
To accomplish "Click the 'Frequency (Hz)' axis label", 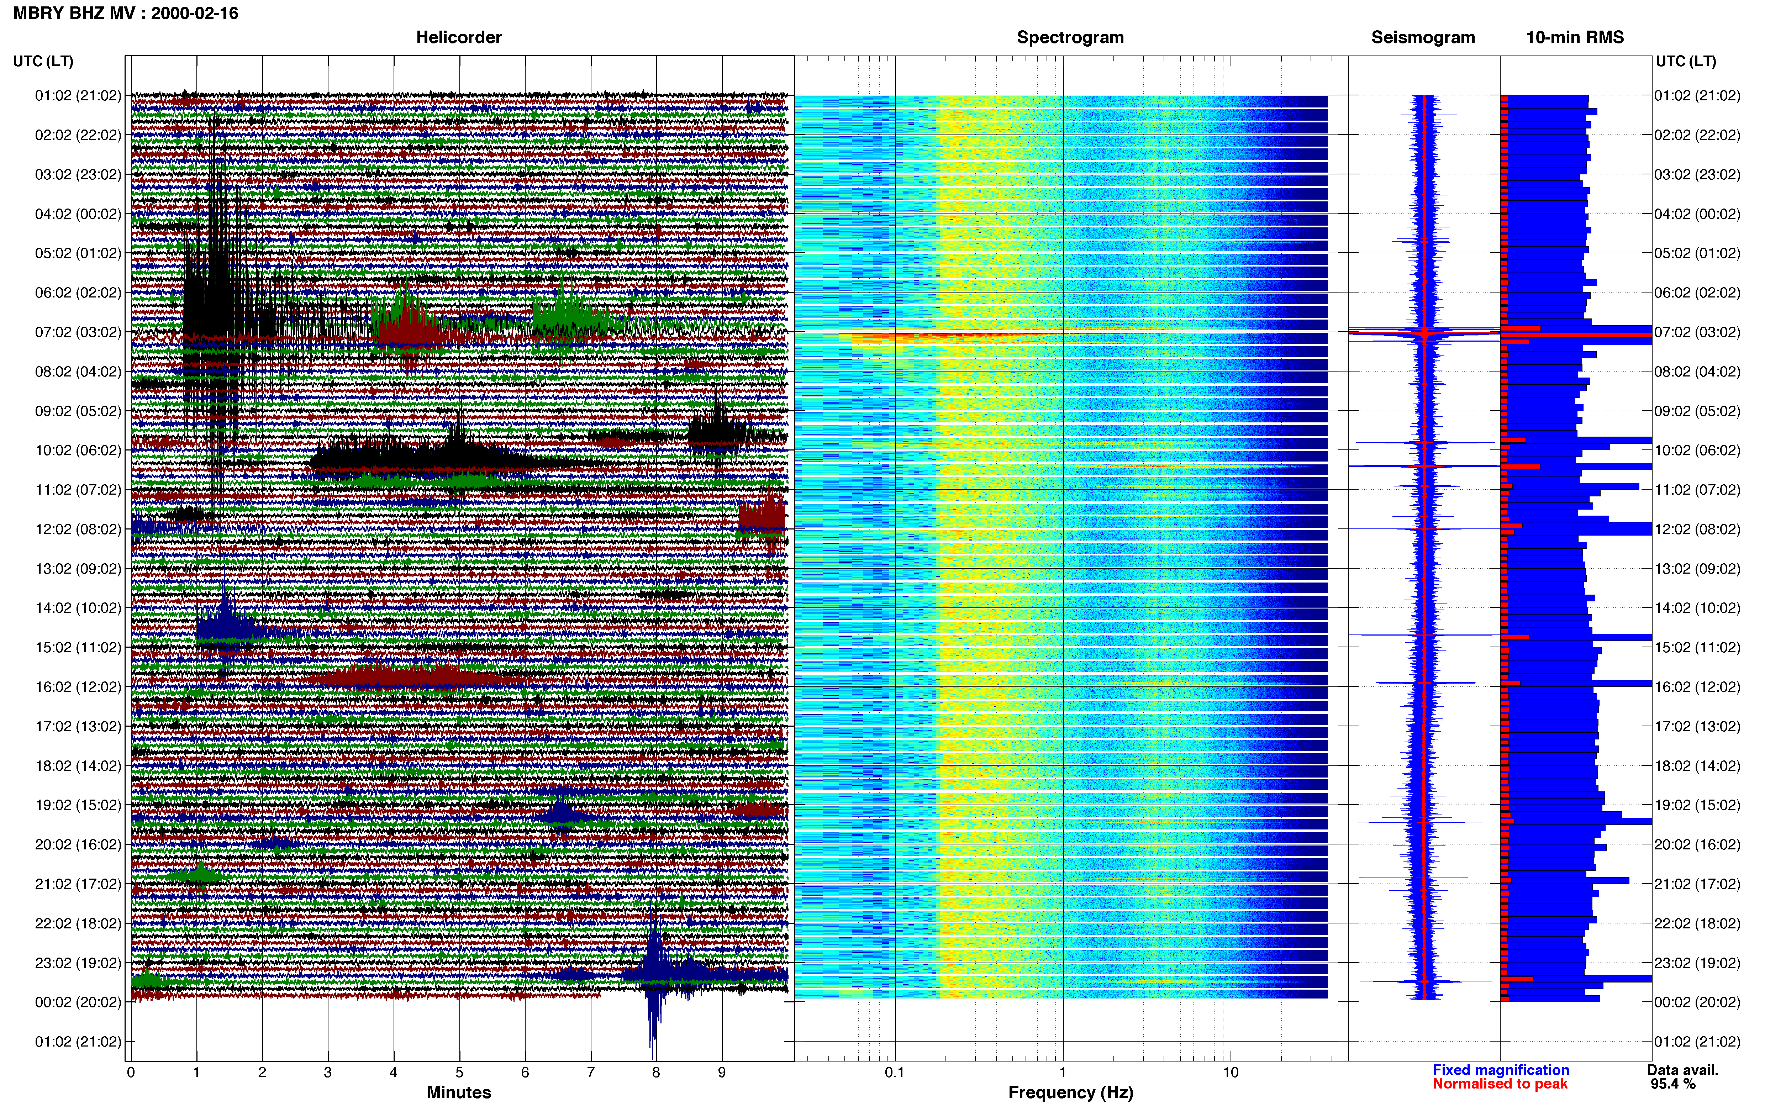I will point(1070,1092).
